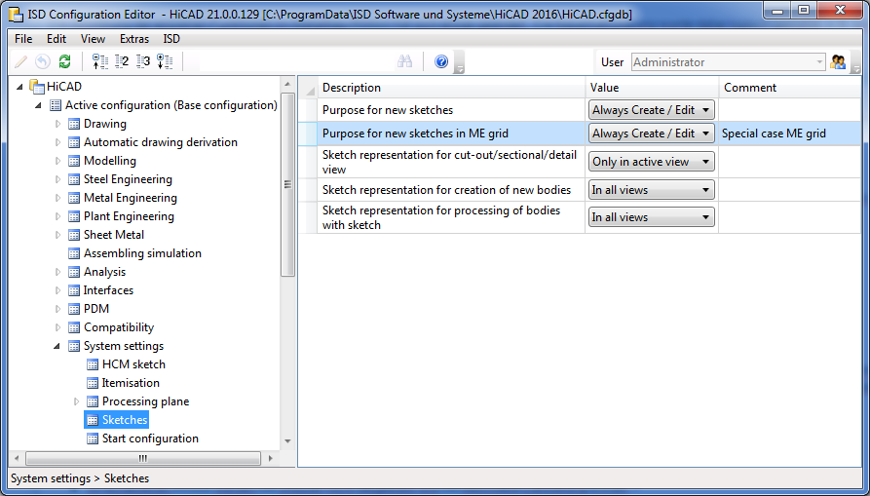Image resolution: width=870 pixels, height=496 pixels.
Task: Click the Drawing node table icon
Action: coord(74,124)
